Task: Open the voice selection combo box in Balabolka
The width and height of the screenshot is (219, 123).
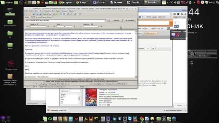Action: [66, 20]
